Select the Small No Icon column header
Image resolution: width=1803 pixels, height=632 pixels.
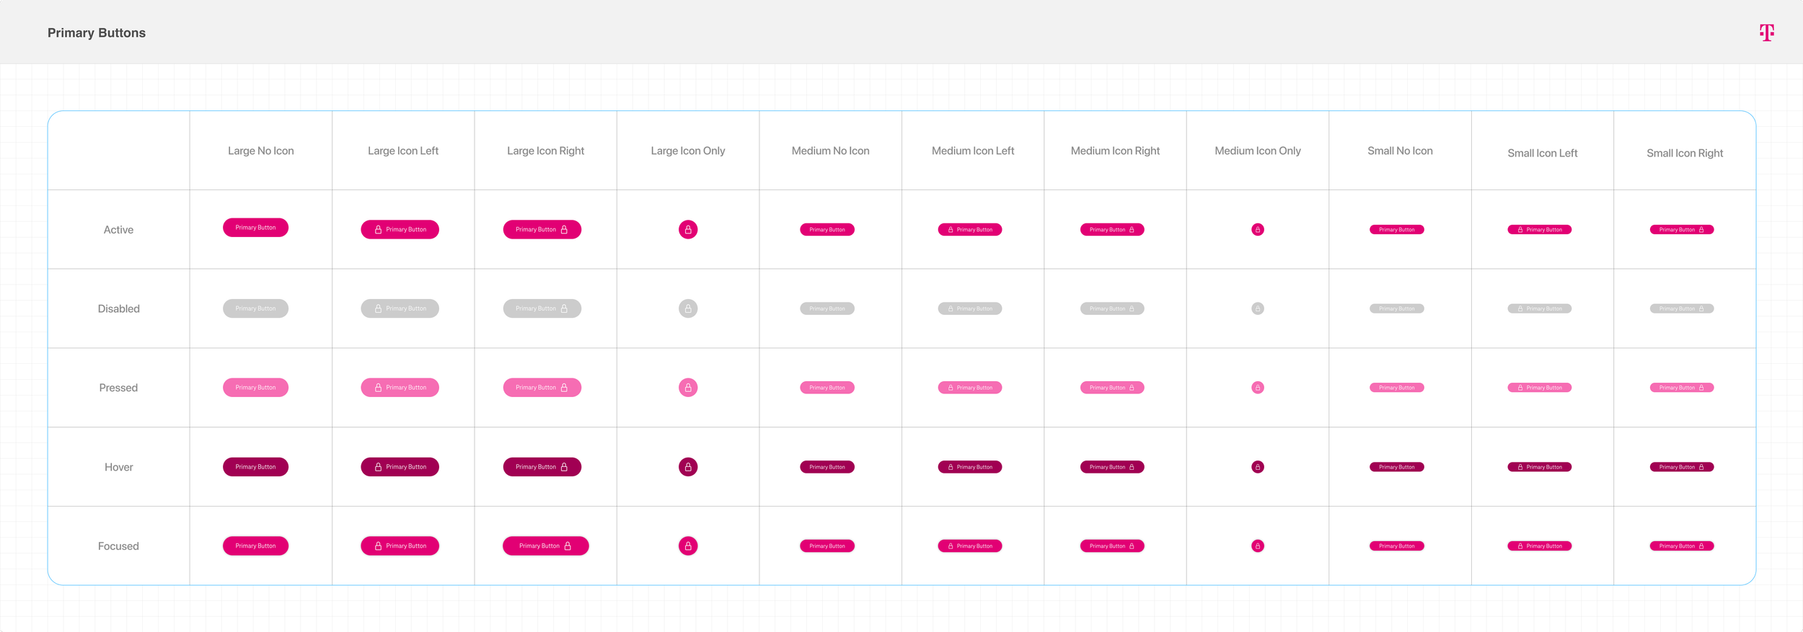(x=1400, y=151)
